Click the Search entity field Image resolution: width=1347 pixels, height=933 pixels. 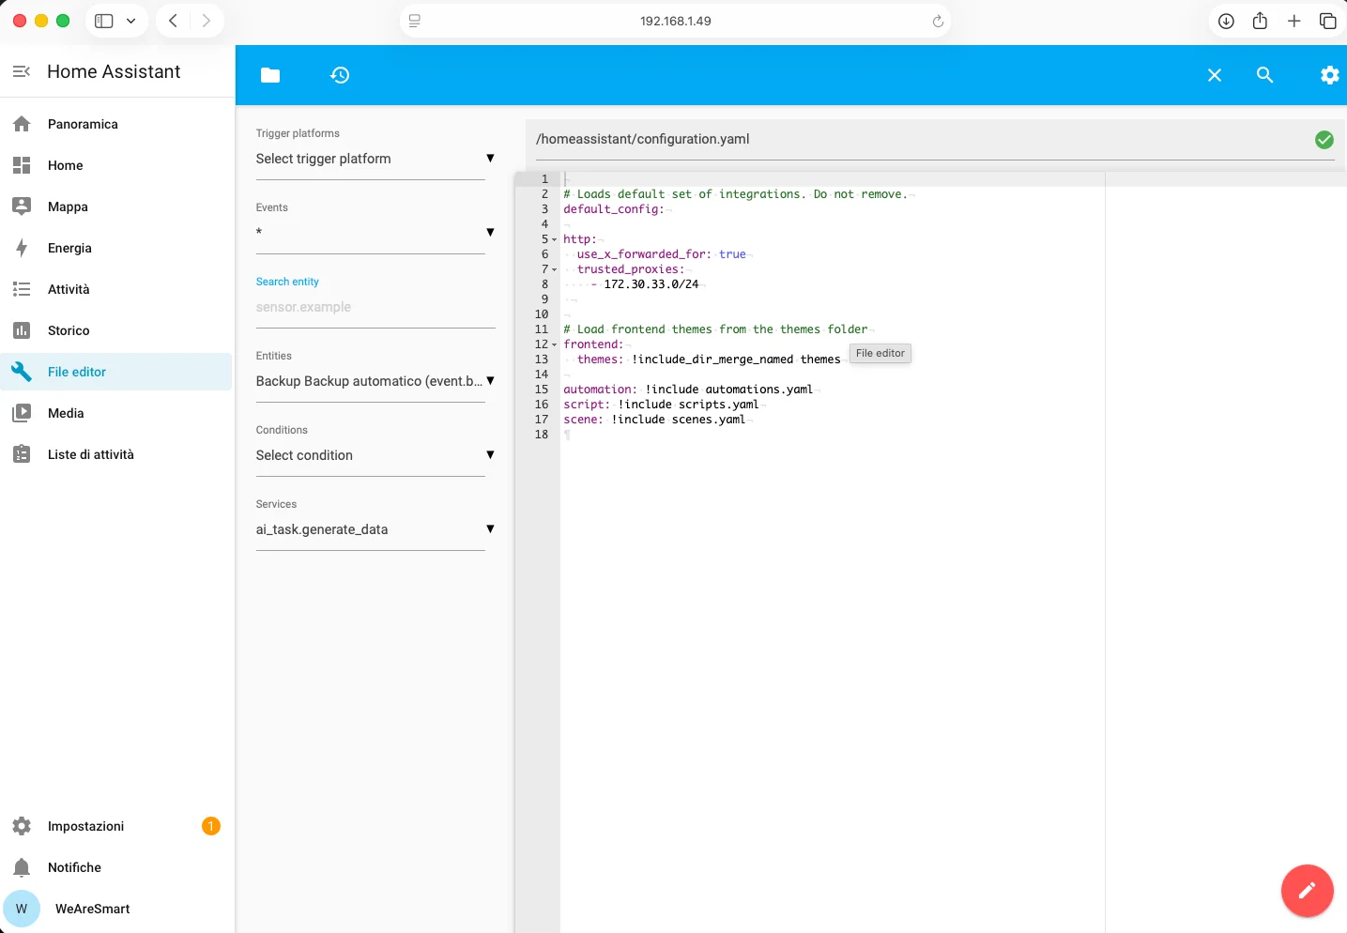point(375,307)
